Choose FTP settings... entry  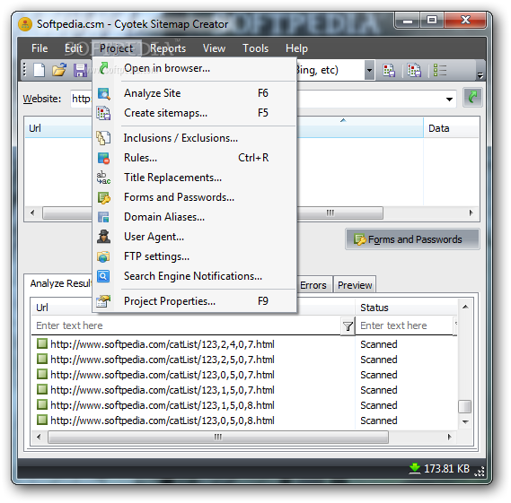click(195, 256)
